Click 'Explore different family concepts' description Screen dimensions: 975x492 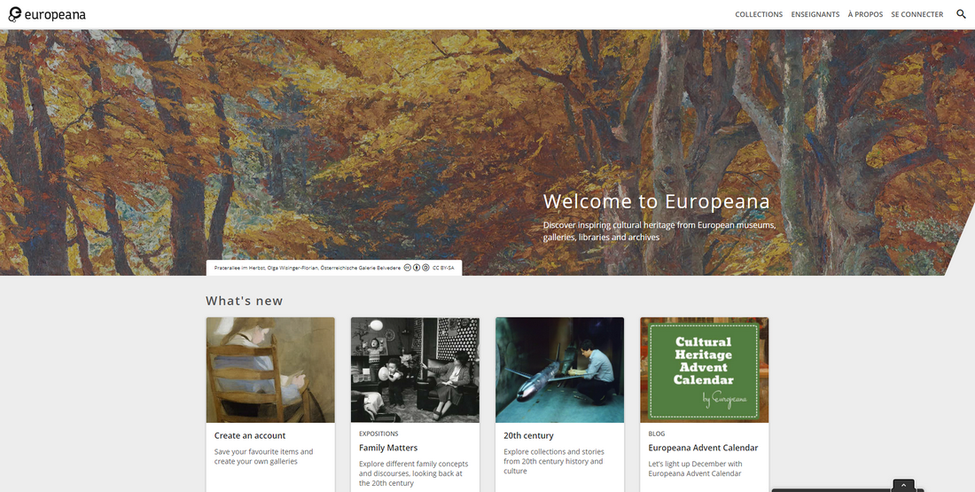click(414, 473)
